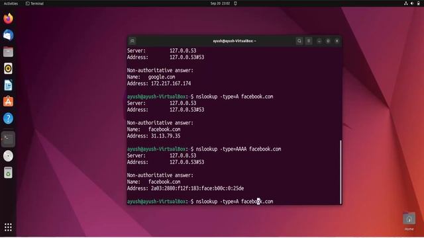Image resolution: width=424 pixels, height=238 pixels.
Task: Click the terminal vertical scrollbar
Action: pyautogui.click(x=341, y=172)
